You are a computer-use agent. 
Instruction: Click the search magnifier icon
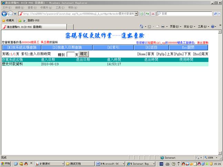[x=215, y=14]
